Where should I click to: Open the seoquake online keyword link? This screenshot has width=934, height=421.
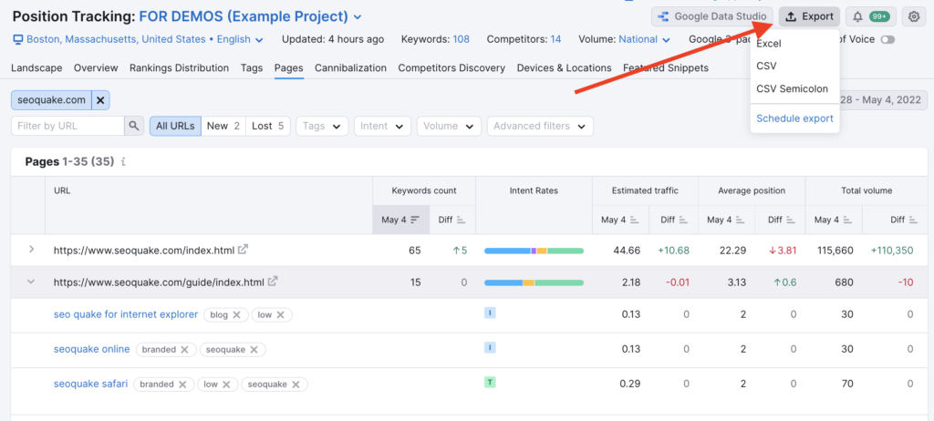(92, 349)
